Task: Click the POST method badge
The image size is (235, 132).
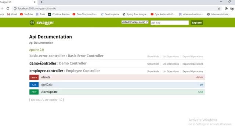Action: coord(34,92)
